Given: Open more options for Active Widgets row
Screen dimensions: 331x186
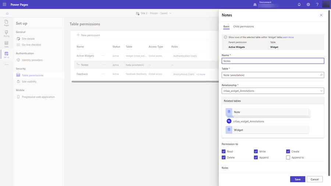Looking at the screenshot, I should tap(103, 56).
